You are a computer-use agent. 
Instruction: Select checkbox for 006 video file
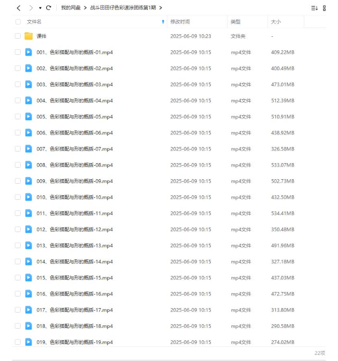click(x=18, y=132)
